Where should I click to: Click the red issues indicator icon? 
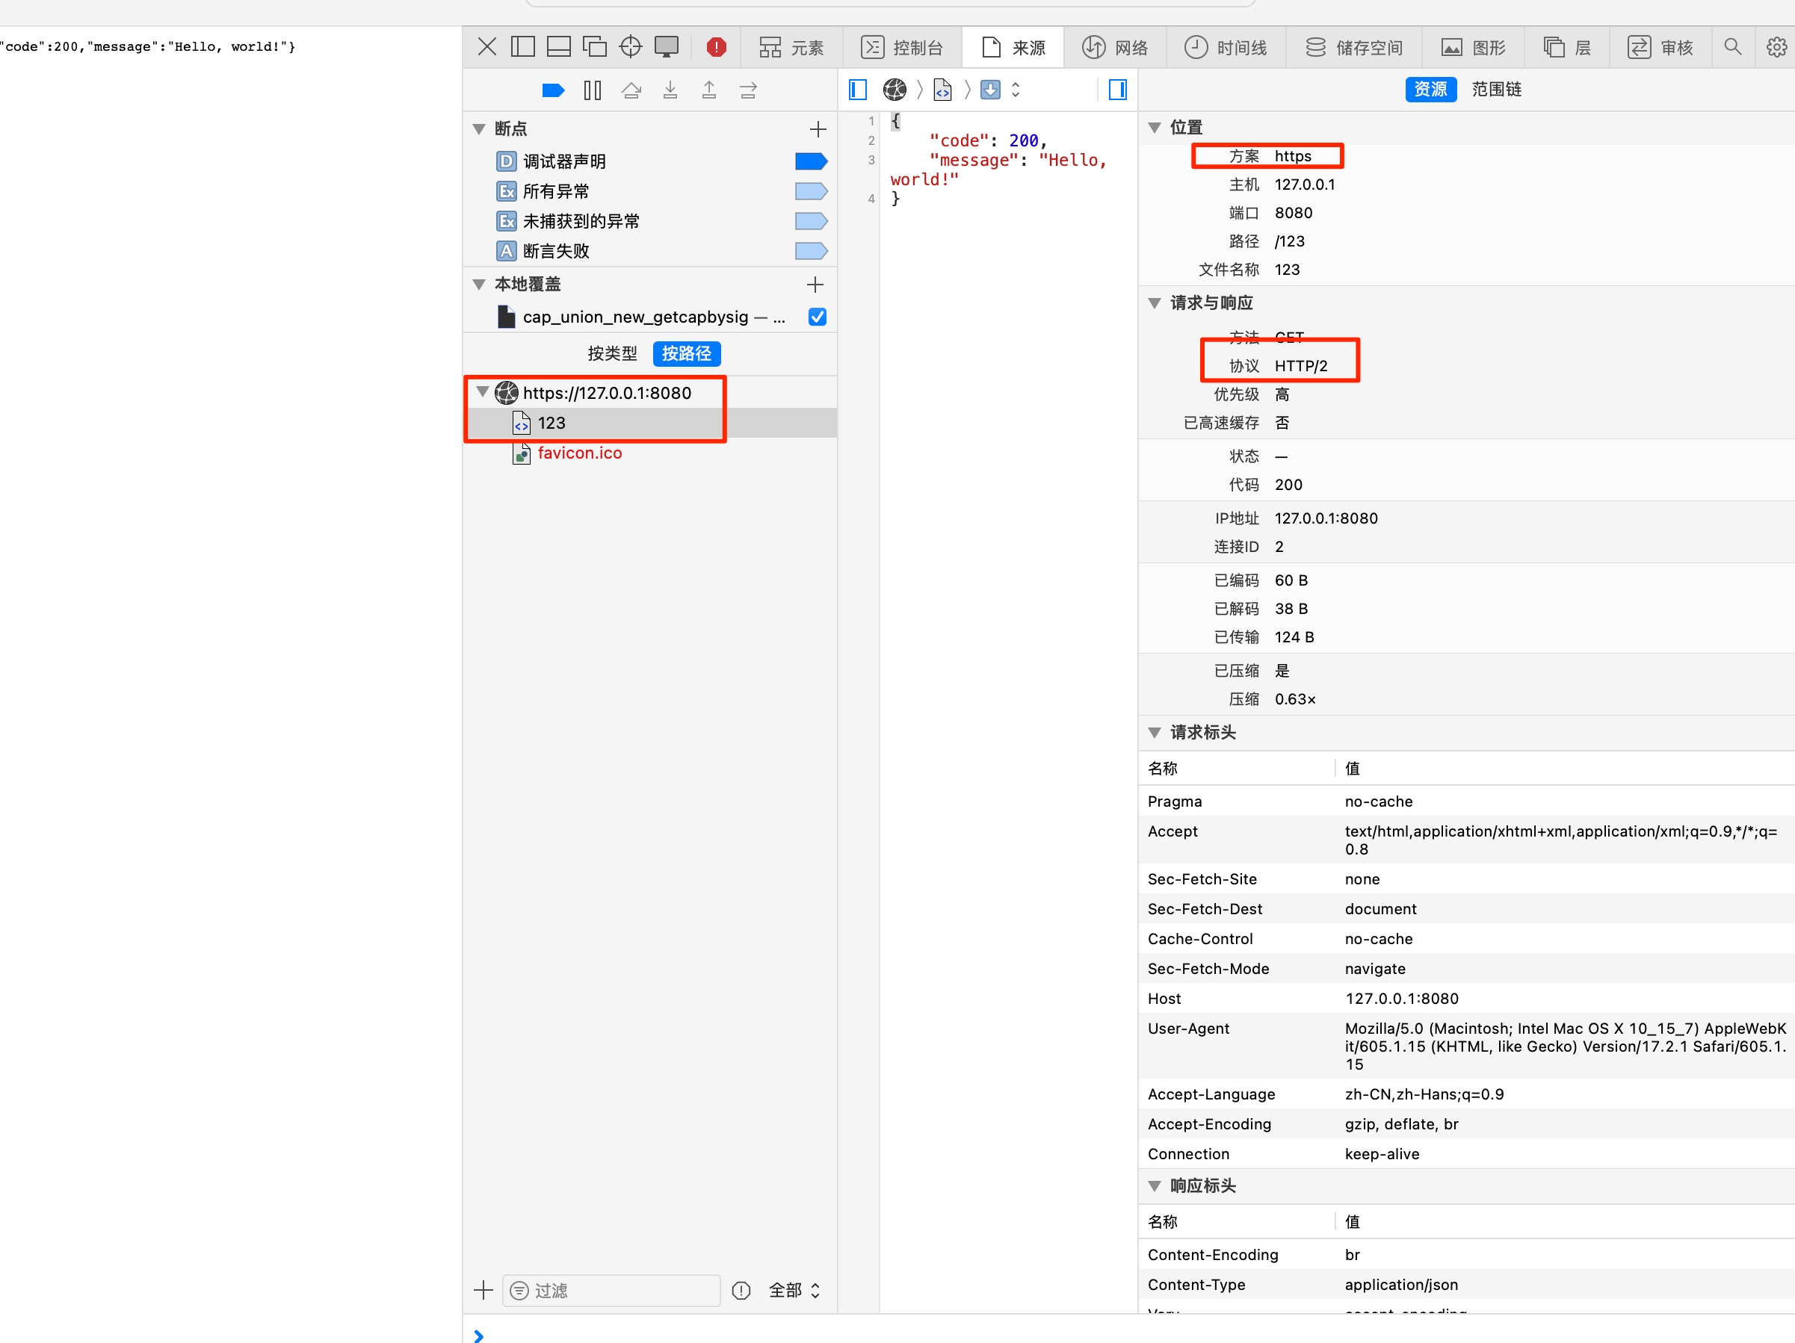[x=716, y=46]
